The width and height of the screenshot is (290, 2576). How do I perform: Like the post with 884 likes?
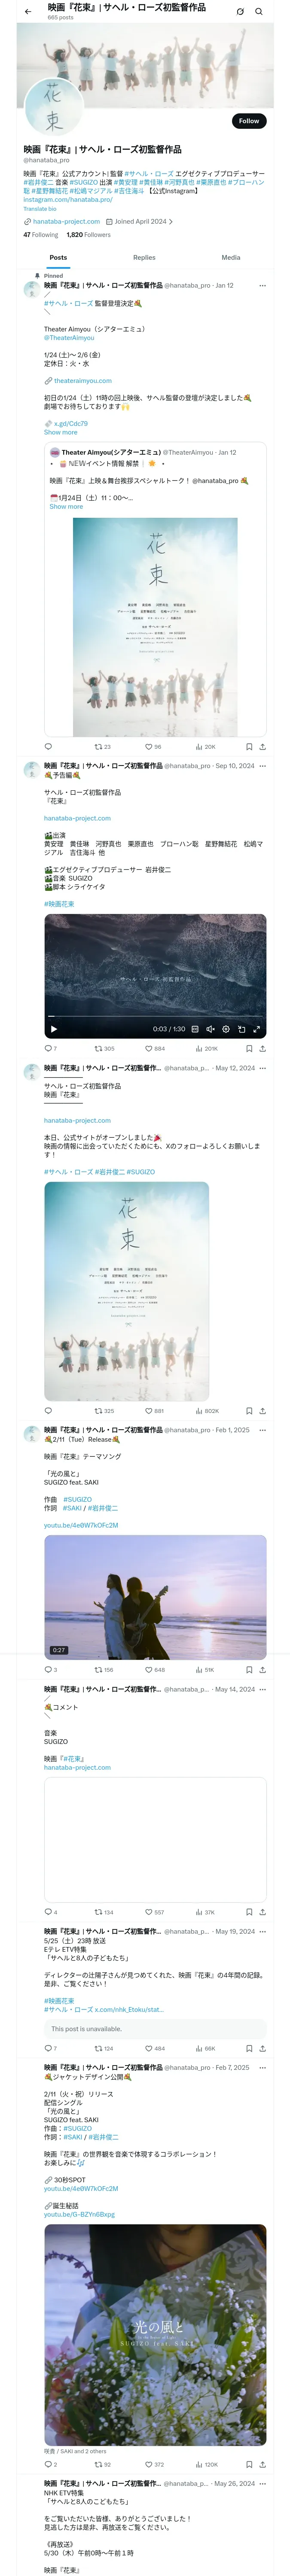point(154,1049)
